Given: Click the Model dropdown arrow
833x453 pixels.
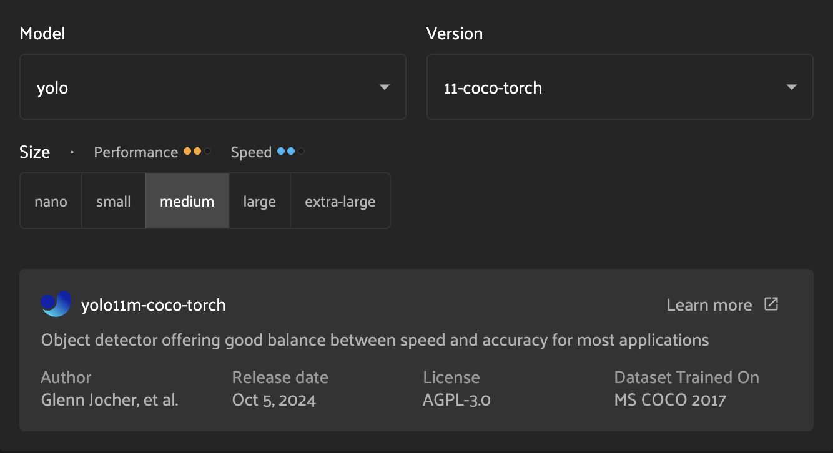Looking at the screenshot, I should point(385,87).
